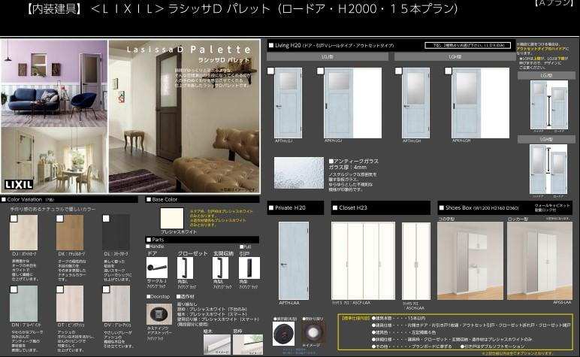The width and height of the screenshot is (580, 357).
Task: Open the APKH-LGH sliding door image
Action: pos(481,103)
